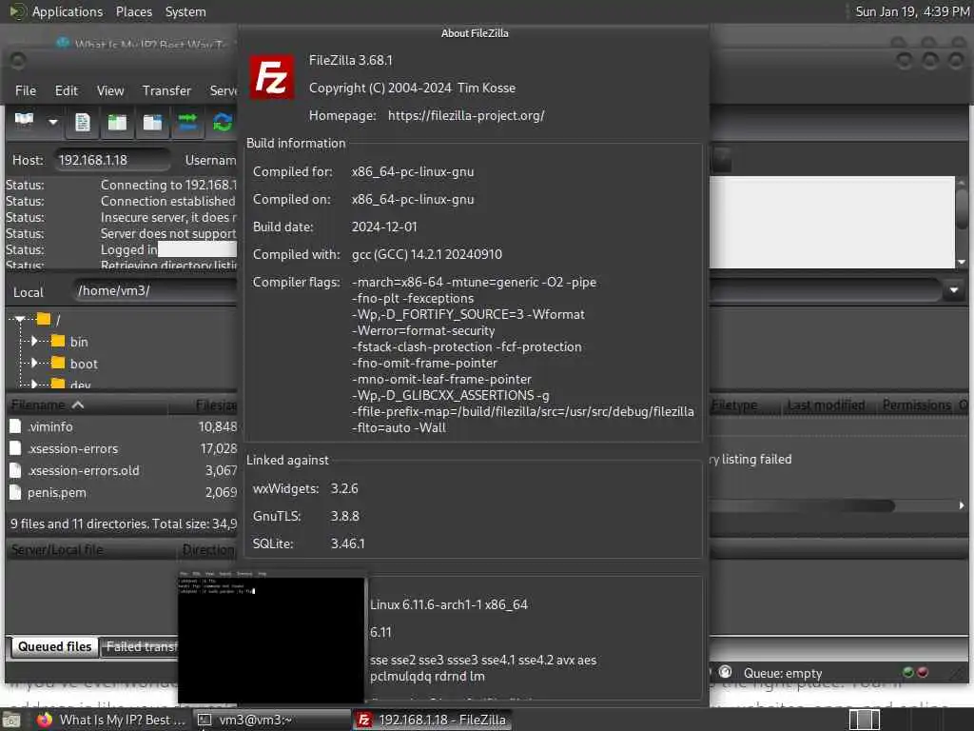Open the Places menu
The height and width of the screenshot is (731, 974).
coord(133,11)
